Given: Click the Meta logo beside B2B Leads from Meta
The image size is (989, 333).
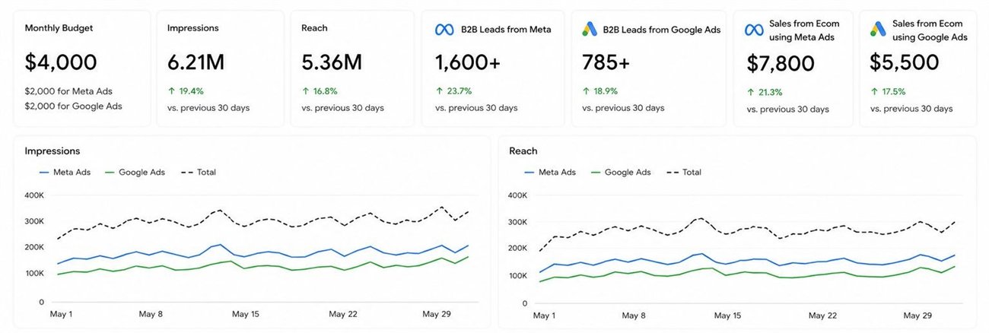Looking at the screenshot, I should pos(444,30).
